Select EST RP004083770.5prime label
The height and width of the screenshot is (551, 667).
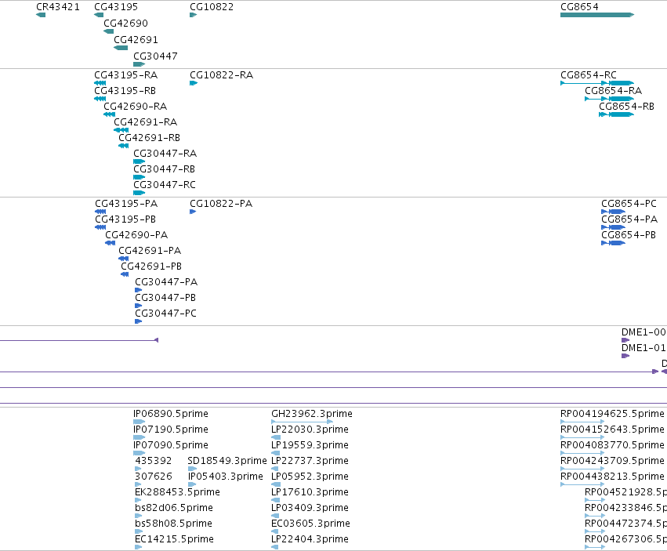(x=613, y=445)
